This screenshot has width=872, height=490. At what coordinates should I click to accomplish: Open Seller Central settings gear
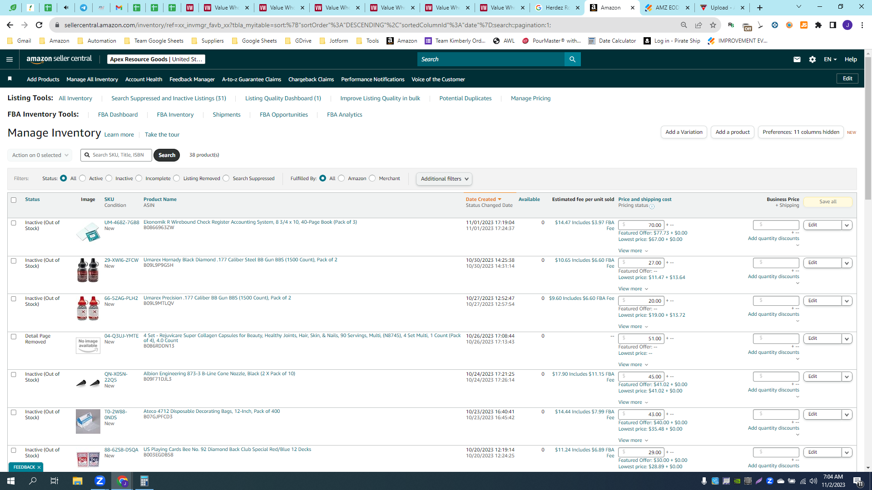click(813, 59)
